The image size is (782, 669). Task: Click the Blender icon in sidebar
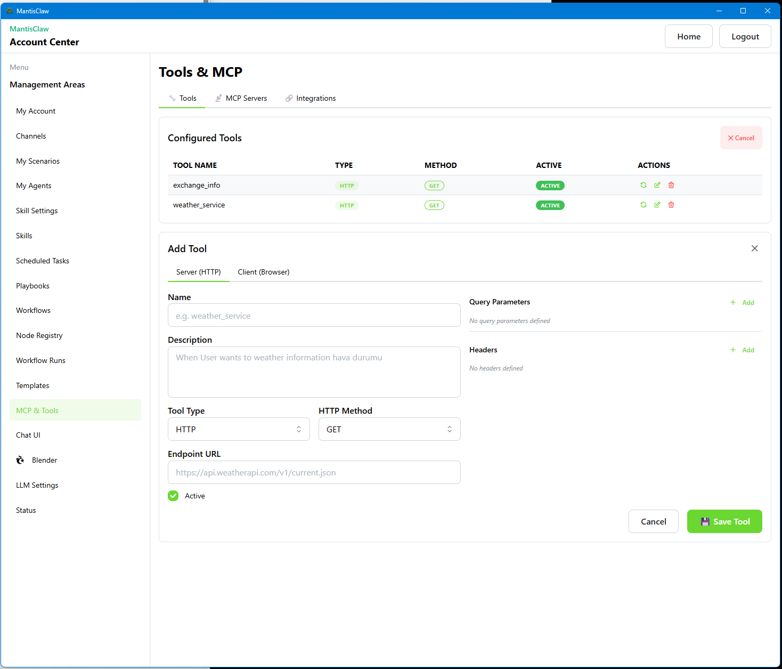tap(20, 460)
